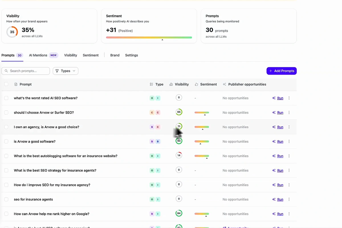342x228 pixels.
Task: Click the Sentiment column header icon
Action: pyautogui.click(x=196, y=84)
